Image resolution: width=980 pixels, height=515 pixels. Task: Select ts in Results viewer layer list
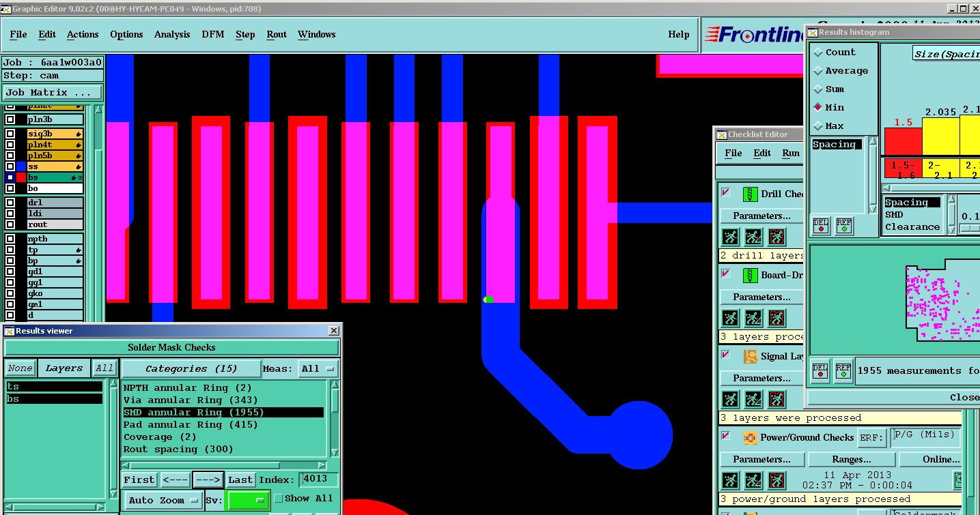(x=54, y=386)
